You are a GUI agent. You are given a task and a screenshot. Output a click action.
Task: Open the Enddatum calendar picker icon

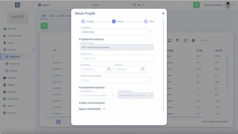[143, 69]
